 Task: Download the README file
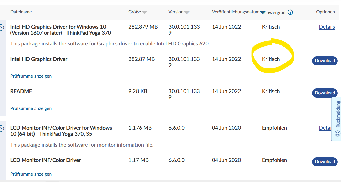tap(325, 93)
